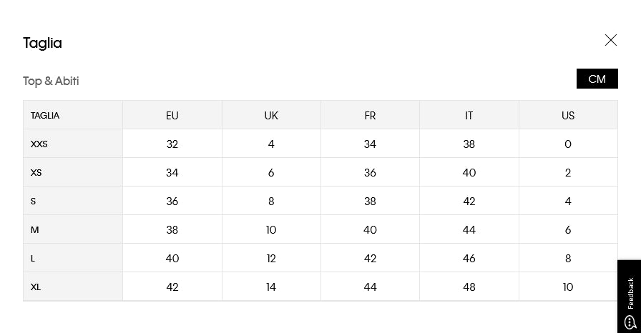The height and width of the screenshot is (333, 641).
Task: Select the XS size row label
Action: click(x=36, y=172)
